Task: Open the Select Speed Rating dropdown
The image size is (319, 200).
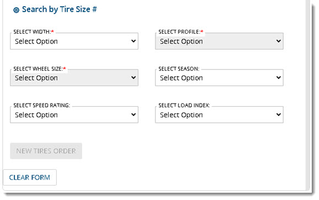Action: pos(74,115)
